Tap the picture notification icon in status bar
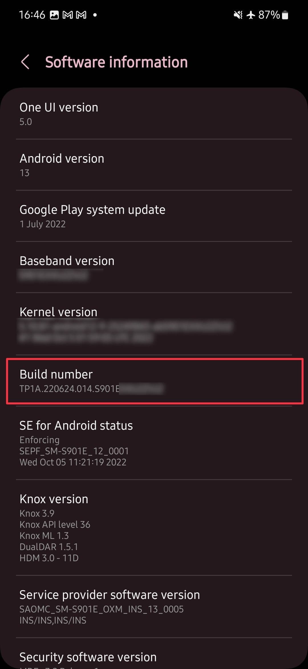Image resolution: width=308 pixels, height=669 pixels. (x=54, y=15)
